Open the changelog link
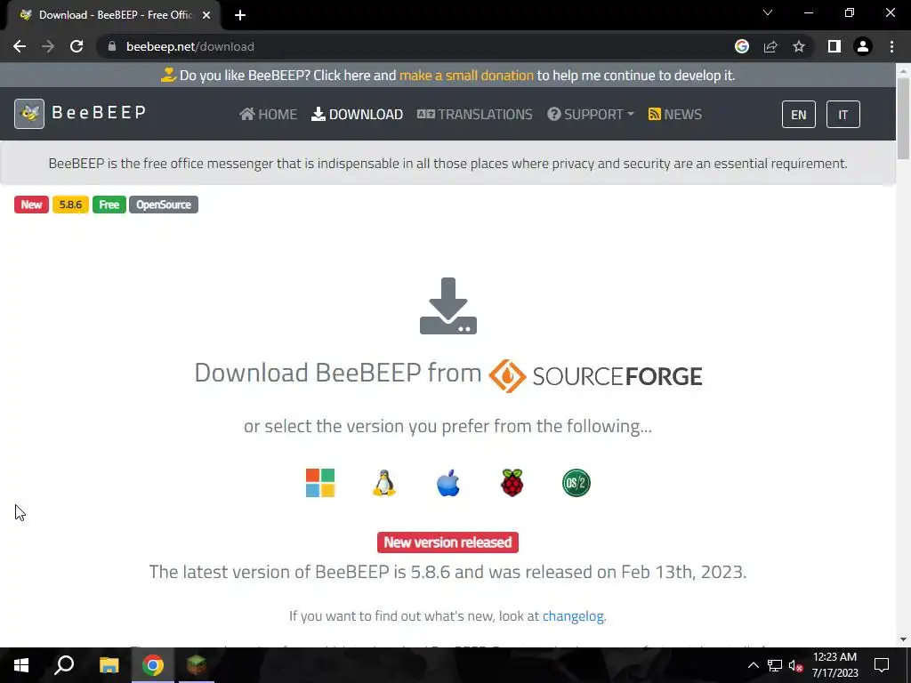This screenshot has width=911, height=683. pos(573,616)
